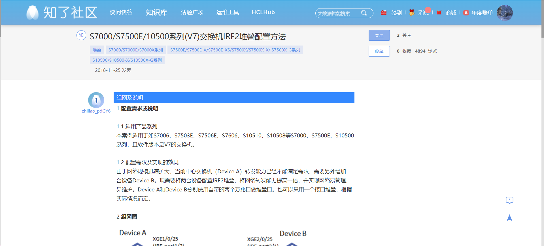Image resolution: width=544 pixels, height=246 pixels.
Task: Select the S10500/S10500-X/S10500X-G系列 tag
Action: [127, 60]
